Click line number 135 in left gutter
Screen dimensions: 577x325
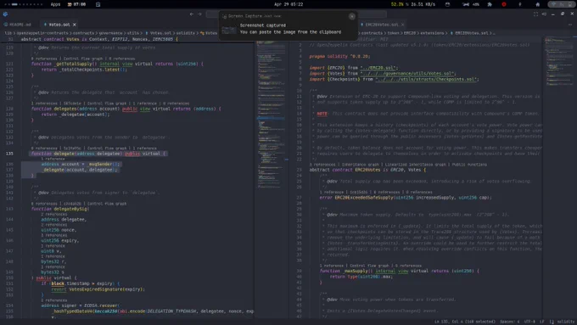pos(9,154)
